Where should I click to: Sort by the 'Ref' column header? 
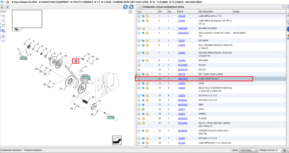coord(162,12)
